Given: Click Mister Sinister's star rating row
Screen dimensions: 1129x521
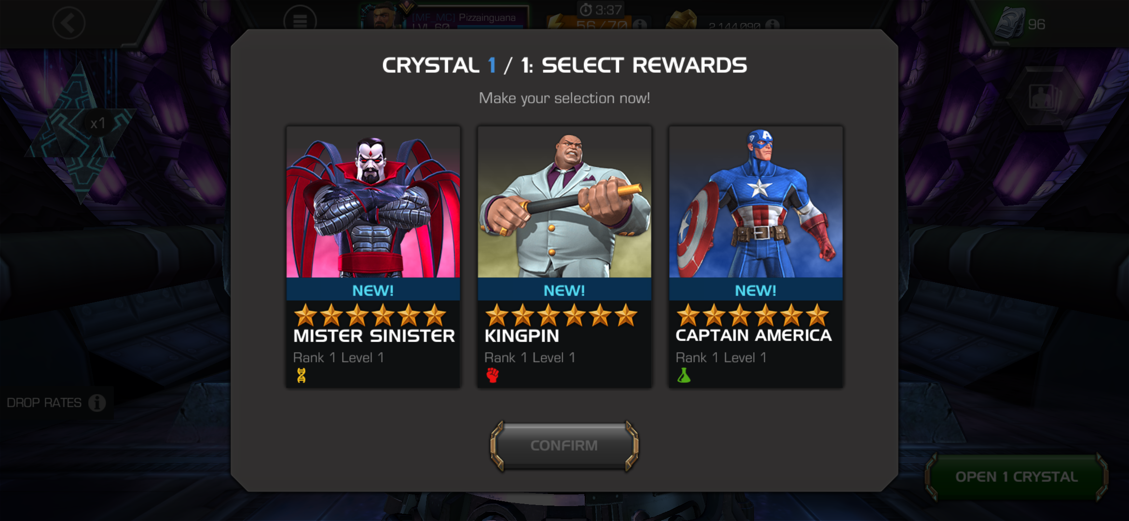Looking at the screenshot, I should 370,315.
